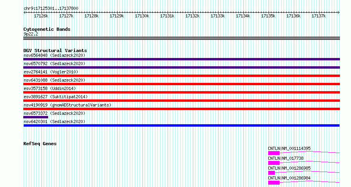Image resolution: width=351 pixels, height=187 pixels.
Task: Click the red bar of nsv6431088
Action: [181, 84]
